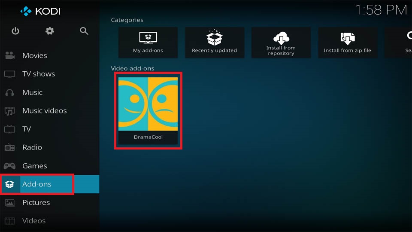
Task: Click the Video add-ons heading
Action: click(133, 68)
